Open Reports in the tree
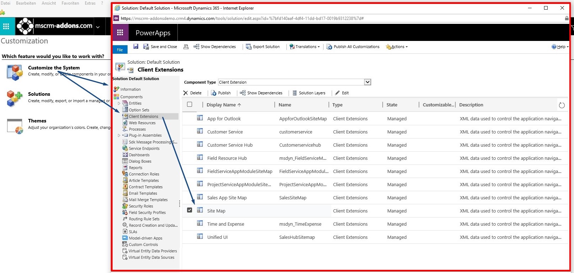 coord(135,168)
